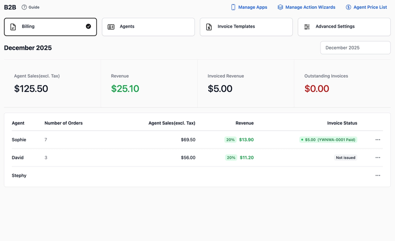Image resolution: width=395 pixels, height=241 pixels.
Task: Click Sophie's paid invoice YWNWA-0001 badge
Action: click(328, 140)
